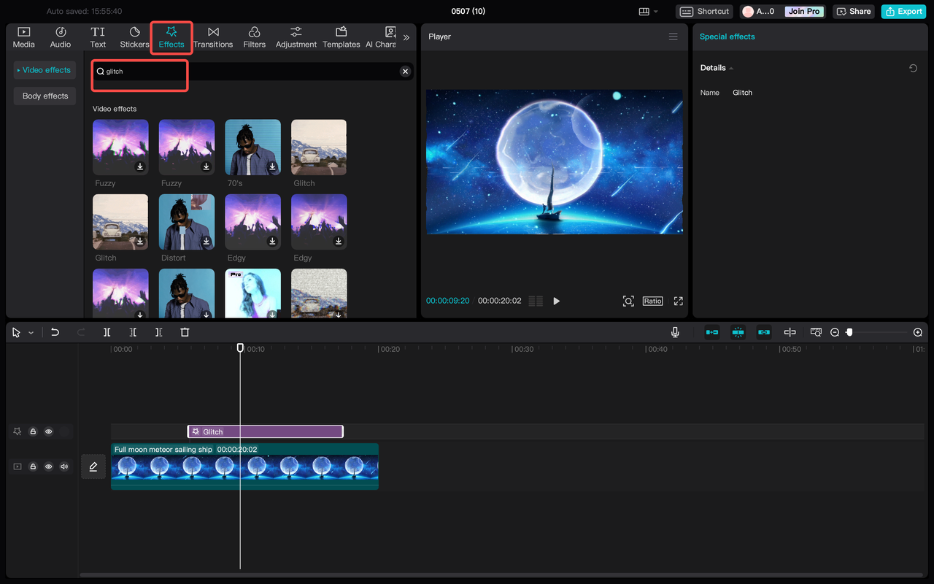934x584 pixels.
Task: Open the Stickers panel
Action: coord(134,37)
